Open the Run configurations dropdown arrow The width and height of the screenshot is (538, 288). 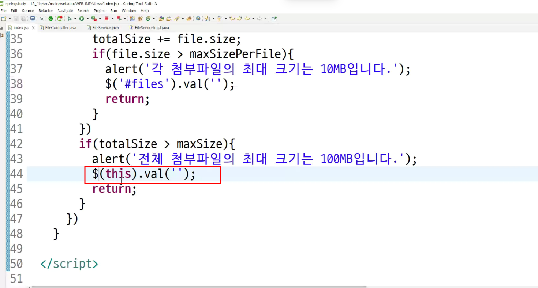tap(87, 18)
